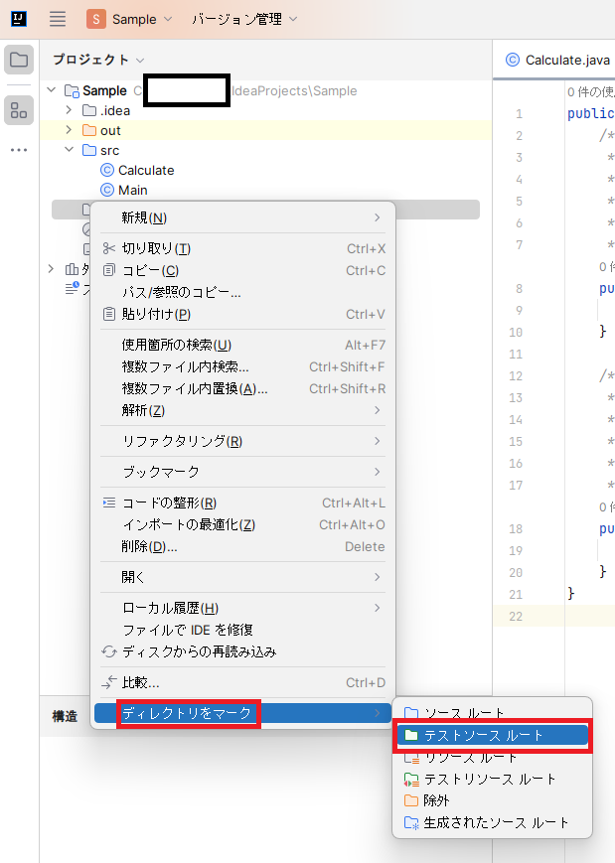
Task: Choose ディスクからの再読み込み menu item
Action: (x=242, y=651)
